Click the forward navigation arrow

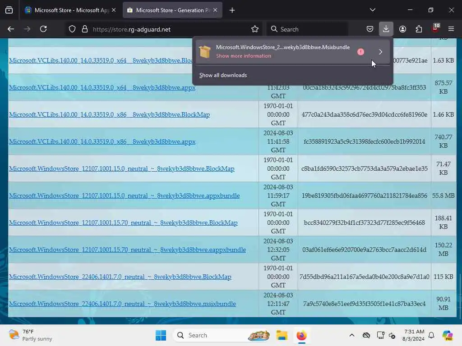27,29
